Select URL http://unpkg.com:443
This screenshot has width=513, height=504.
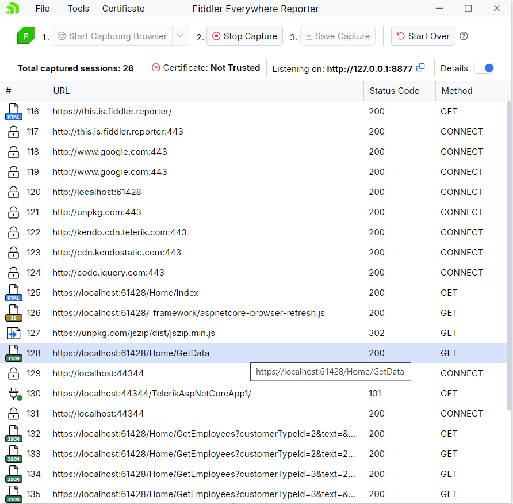97,212
